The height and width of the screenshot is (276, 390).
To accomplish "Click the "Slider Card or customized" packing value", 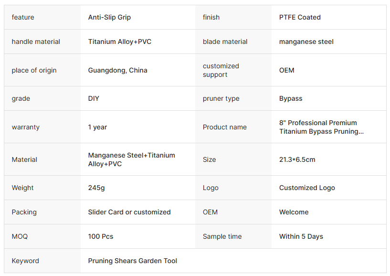I will click(x=129, y=212).
